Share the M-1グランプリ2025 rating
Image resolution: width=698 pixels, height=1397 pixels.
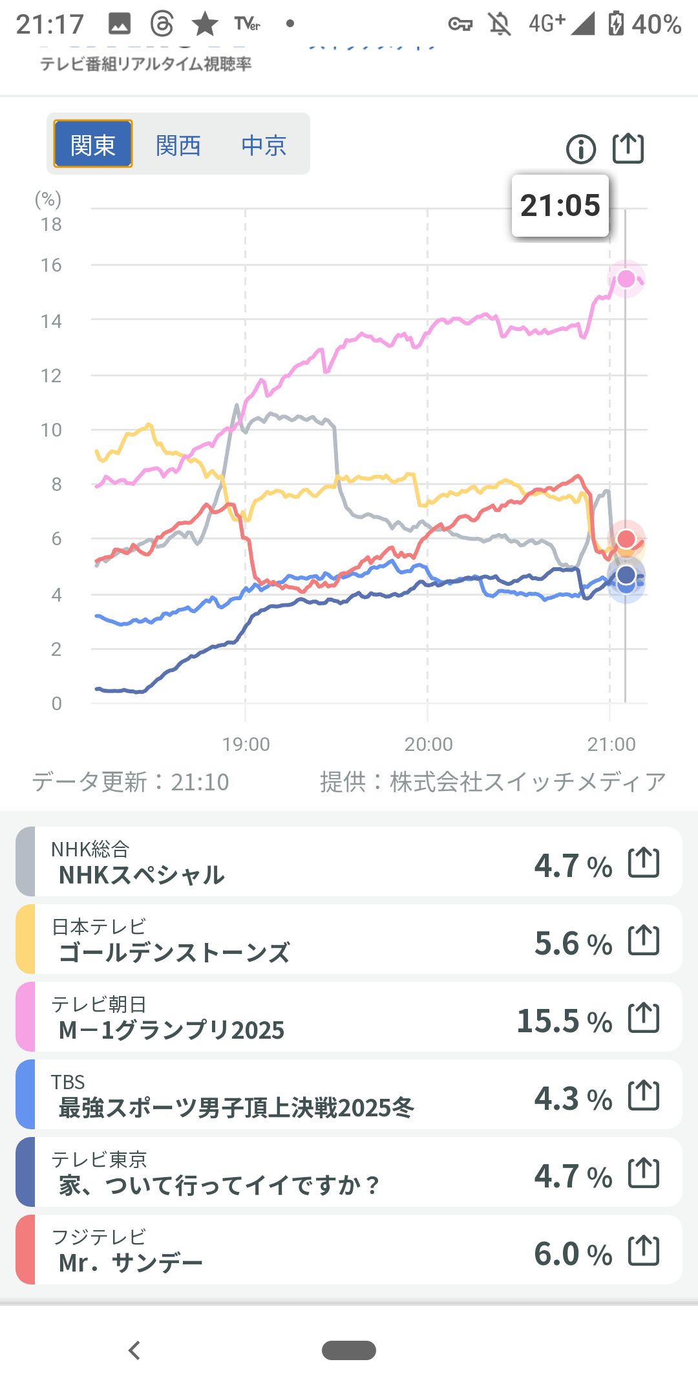coord(644,1018)
